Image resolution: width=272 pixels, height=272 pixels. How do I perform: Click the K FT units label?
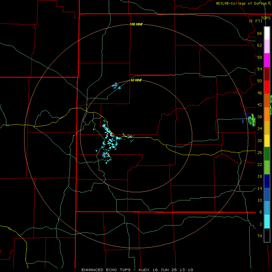pos(255,21)
